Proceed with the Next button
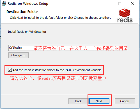Viewport: 140px width, 109px height. click(x=99, y=101)
